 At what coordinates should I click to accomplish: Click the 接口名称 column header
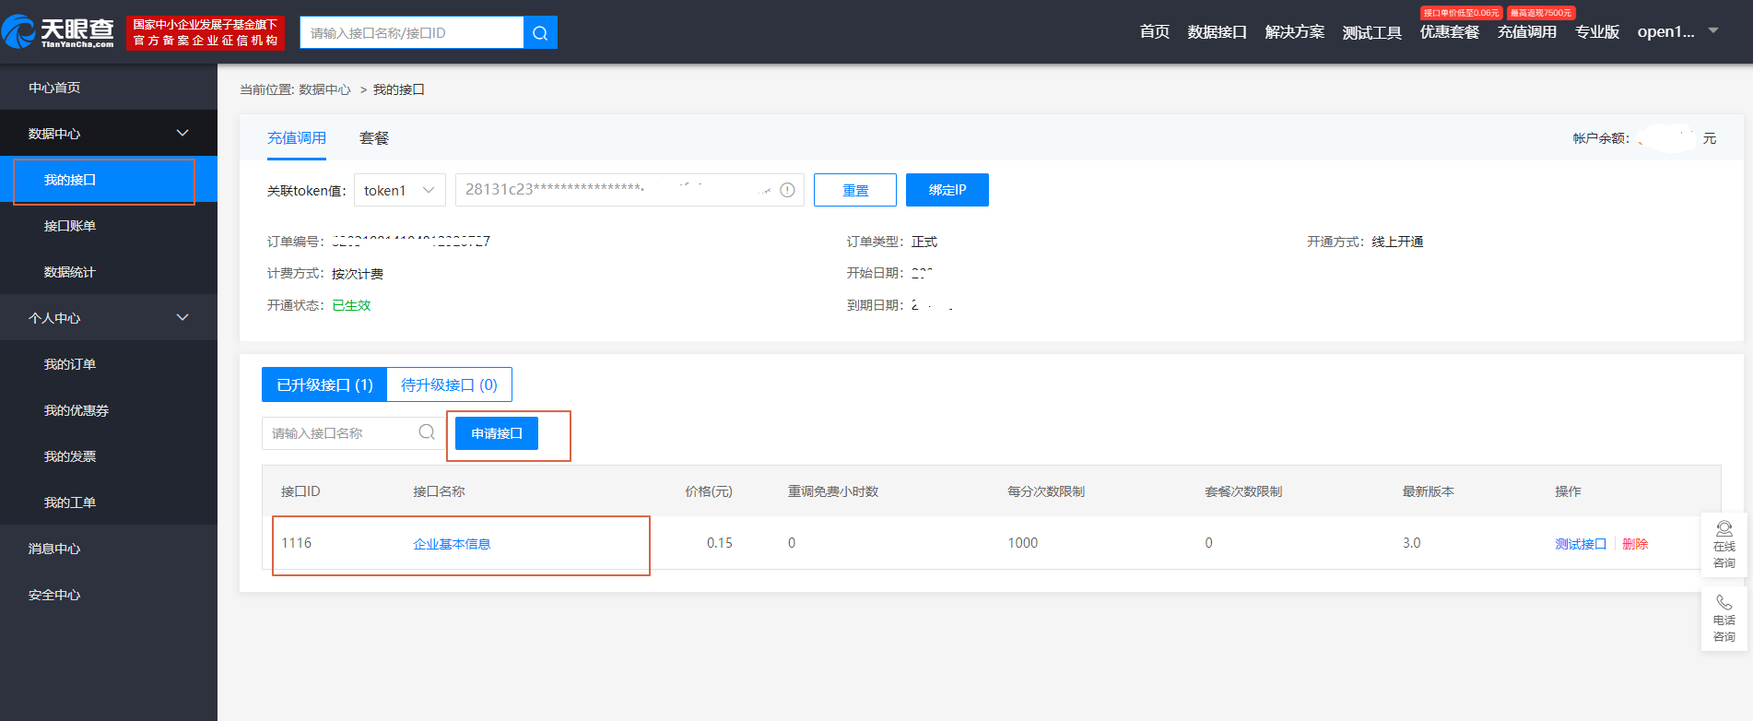439,491
